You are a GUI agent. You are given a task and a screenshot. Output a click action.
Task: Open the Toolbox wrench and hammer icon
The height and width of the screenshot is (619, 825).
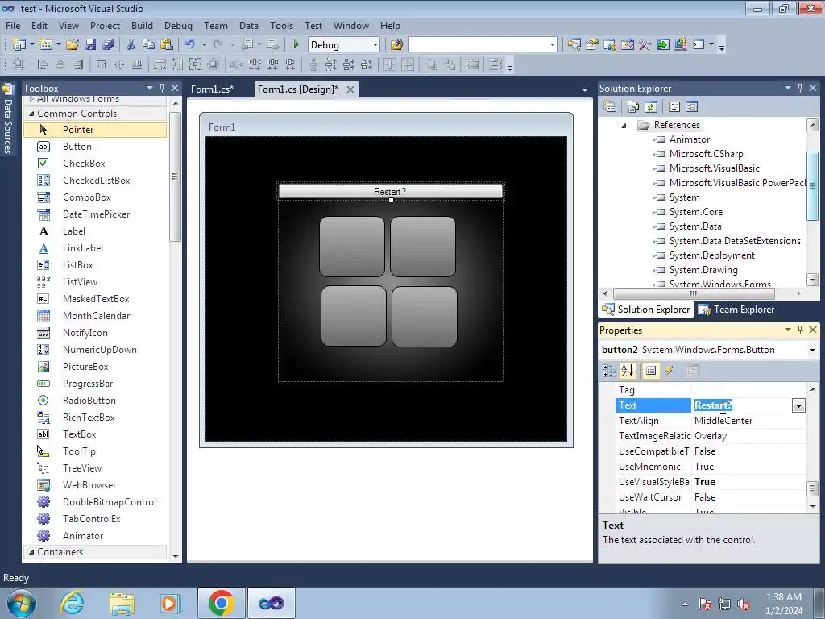coord(645,45)
